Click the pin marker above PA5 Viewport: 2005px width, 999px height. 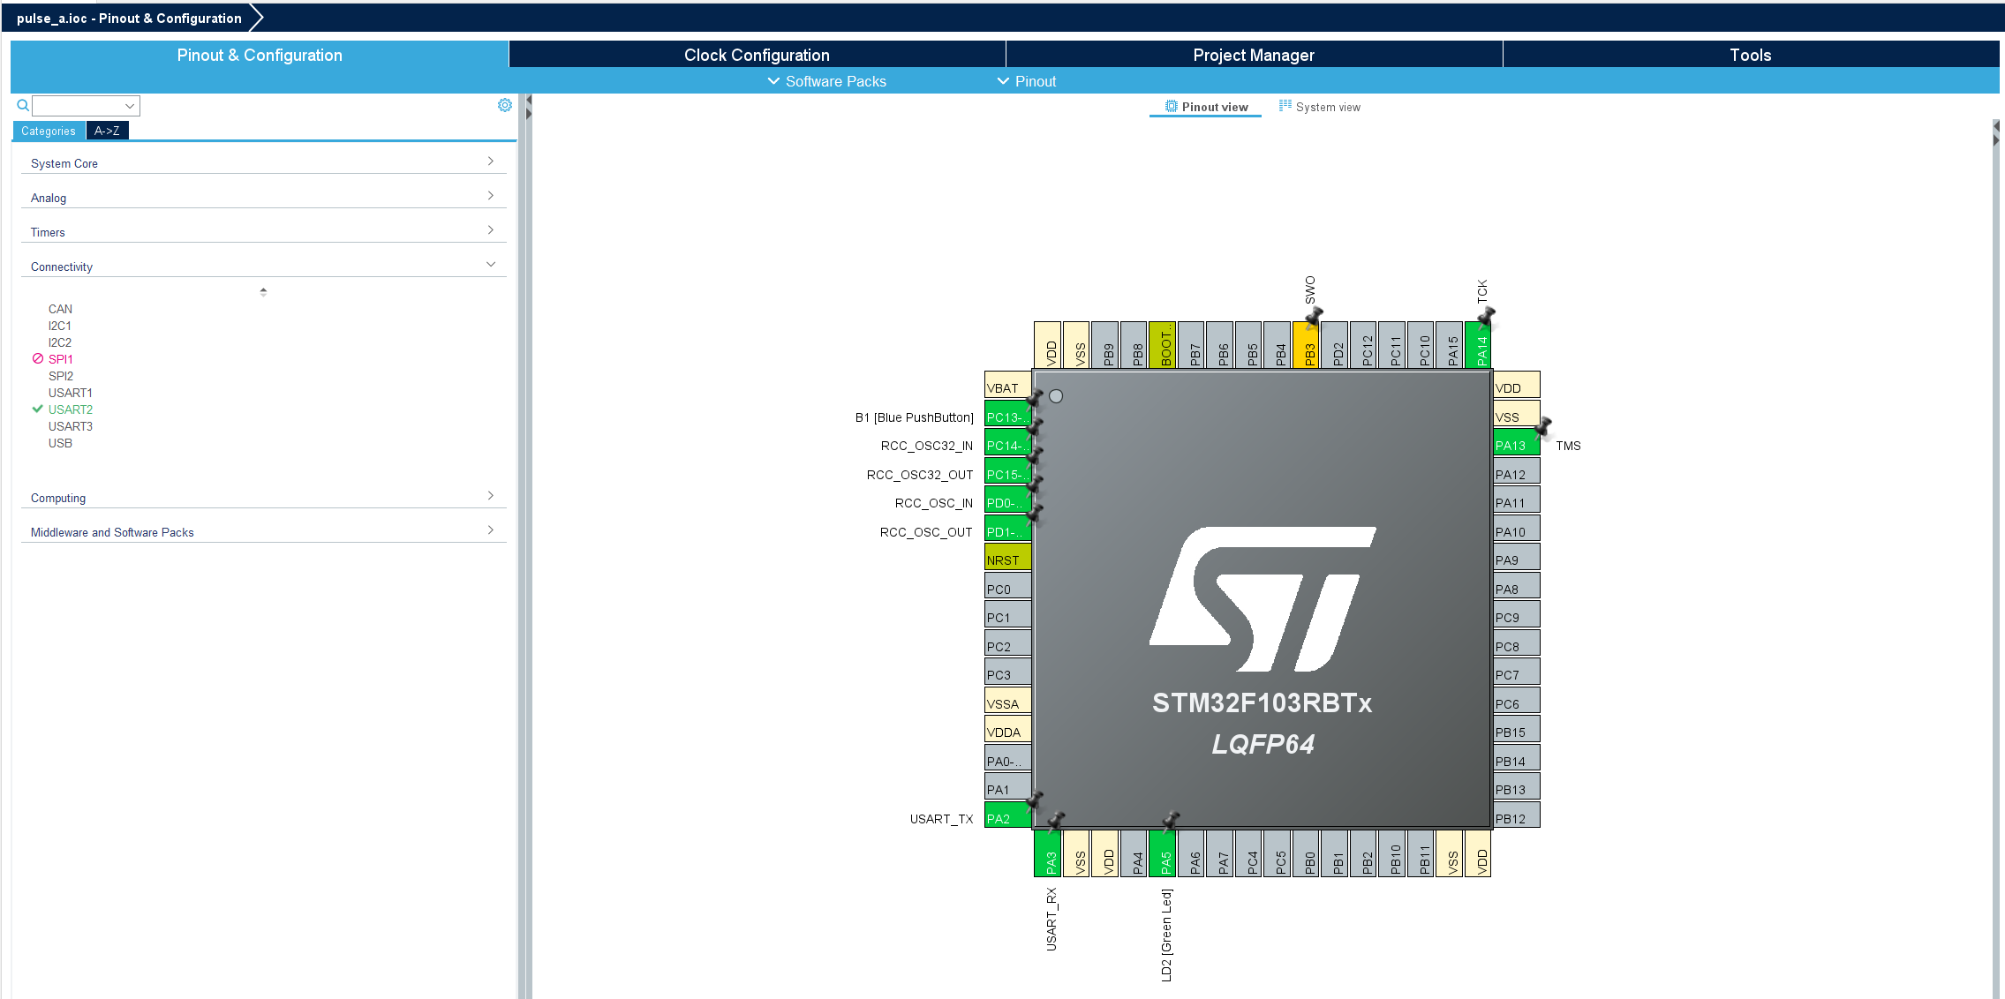(x=1171, y=822)
